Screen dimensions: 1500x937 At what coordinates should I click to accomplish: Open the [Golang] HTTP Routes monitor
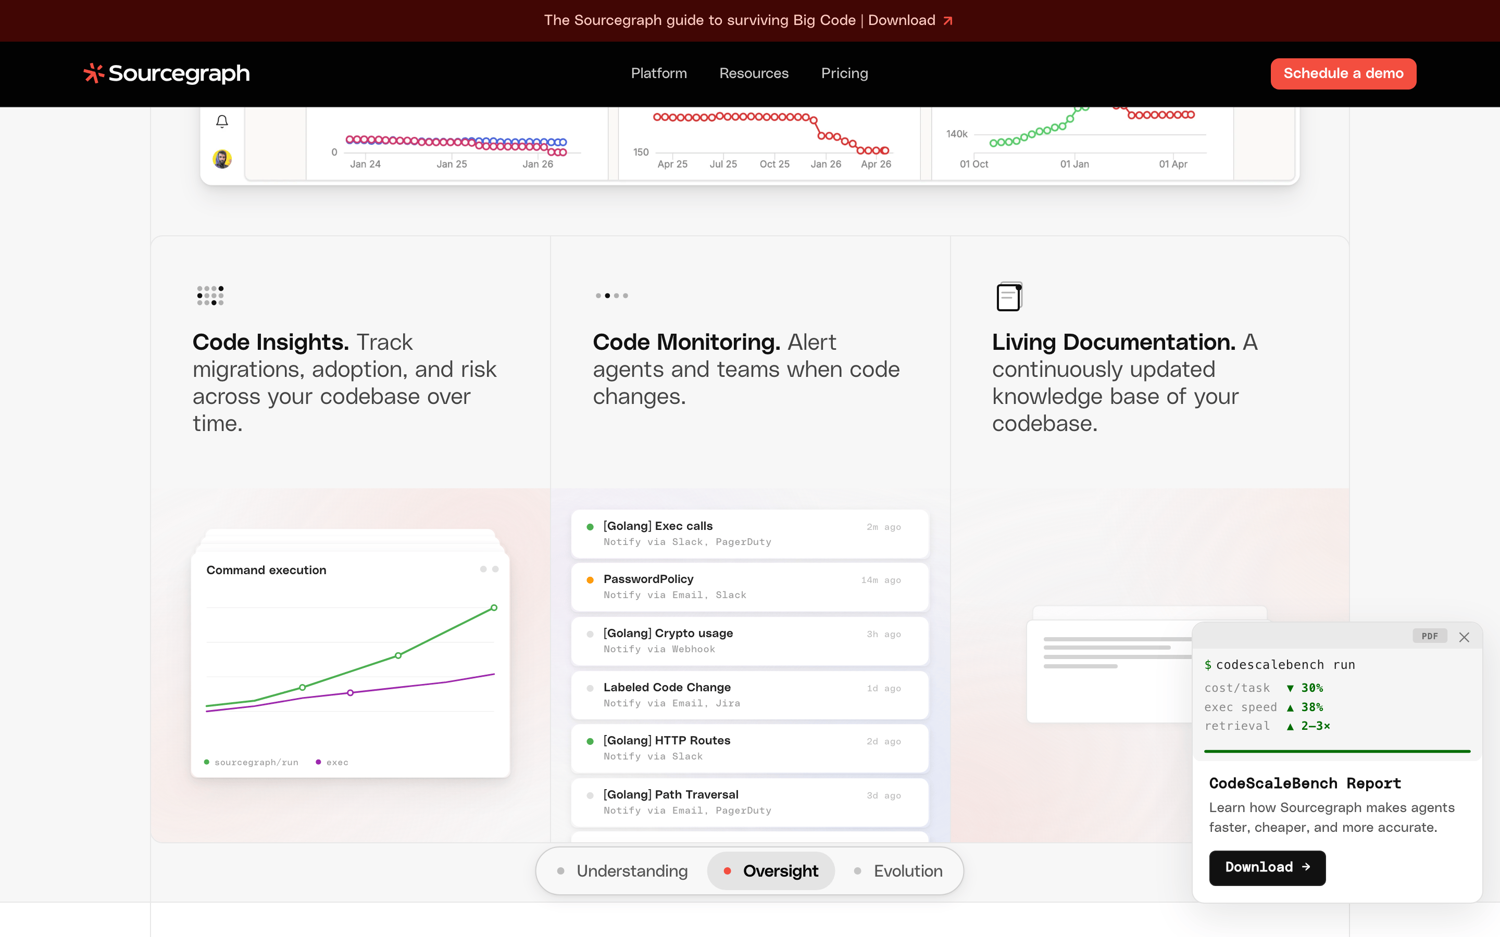[750, 748]
